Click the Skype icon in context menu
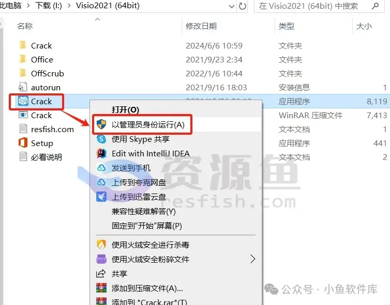Image resolution: width=390 pixels, height=305 pixels. pos(101,139)
